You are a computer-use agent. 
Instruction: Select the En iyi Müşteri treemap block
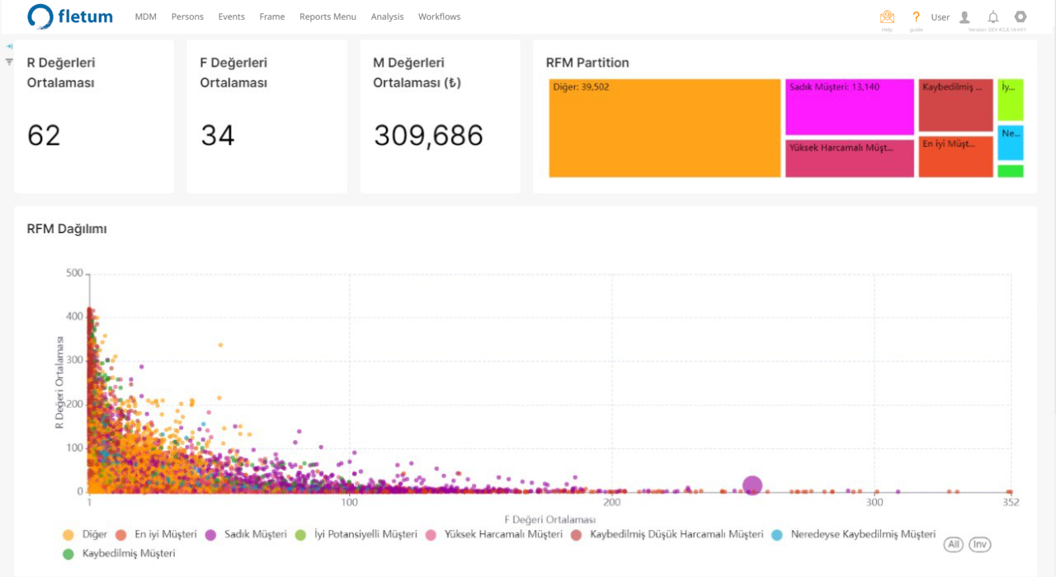[955, 157]
